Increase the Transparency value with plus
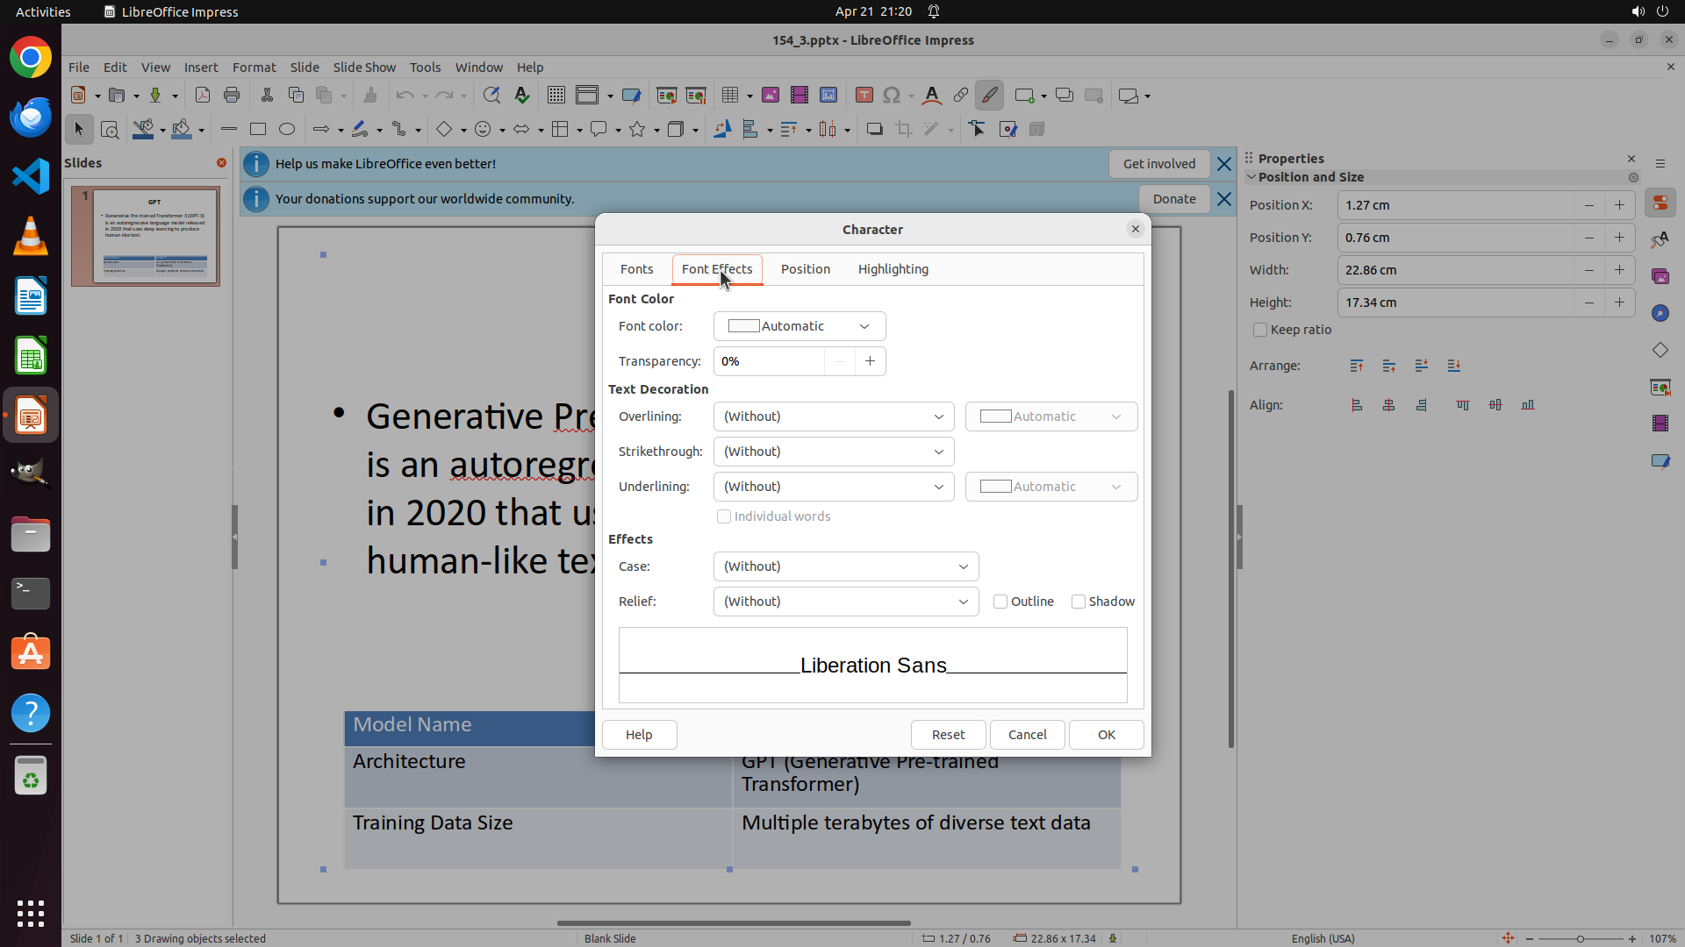1685x947 pixels. click(x=870, y=361)
